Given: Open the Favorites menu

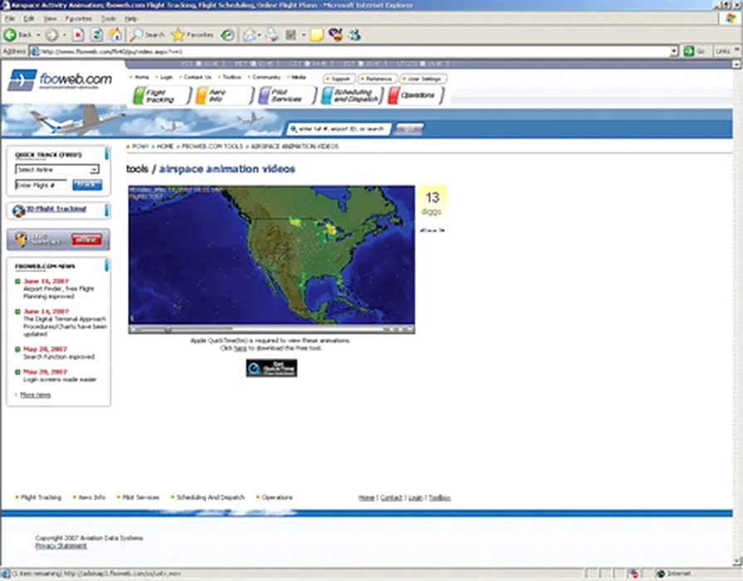Looking at the screenshot, I should coord(79,18).
